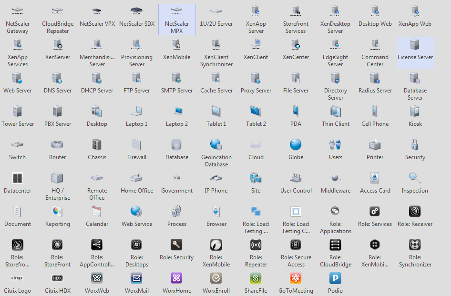
Task: Pick the IP Phone shape
Action: coord(216,178)
